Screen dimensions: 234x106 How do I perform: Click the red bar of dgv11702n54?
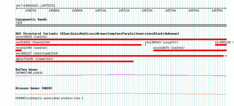click(x=74, y=61)
